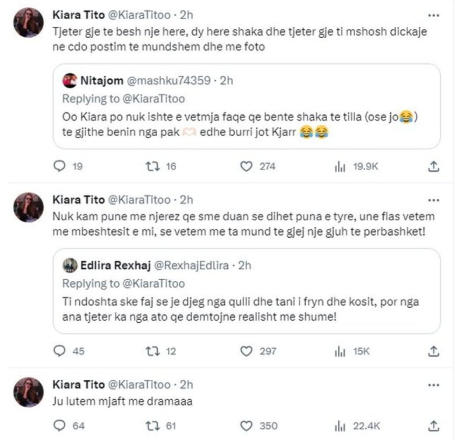Reply to the tweet with 64 replies
The height and width of the screenshot is (441, 456).
click(x=60, y=426)
